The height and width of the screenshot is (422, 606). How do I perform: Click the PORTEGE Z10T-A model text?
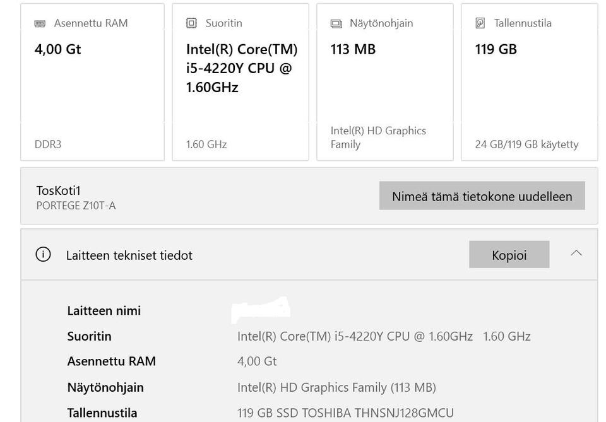click(x=76, y=206)
